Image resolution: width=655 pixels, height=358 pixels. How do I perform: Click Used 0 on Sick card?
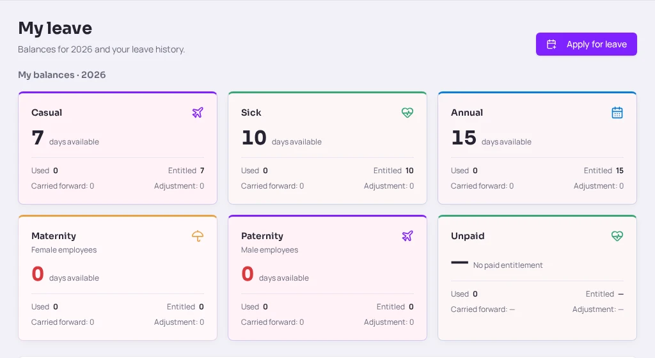255,171
